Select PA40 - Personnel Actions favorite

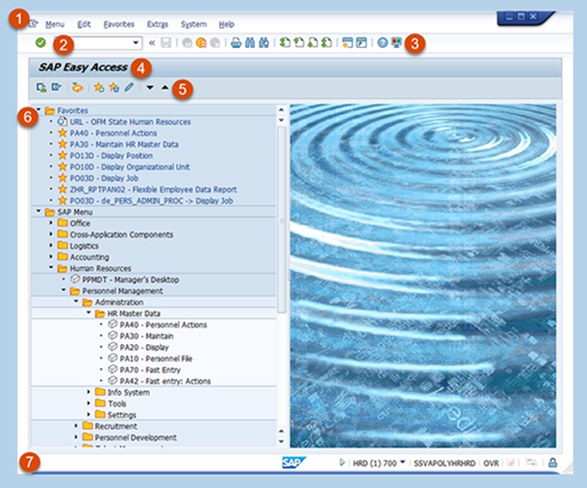[113, 133]
